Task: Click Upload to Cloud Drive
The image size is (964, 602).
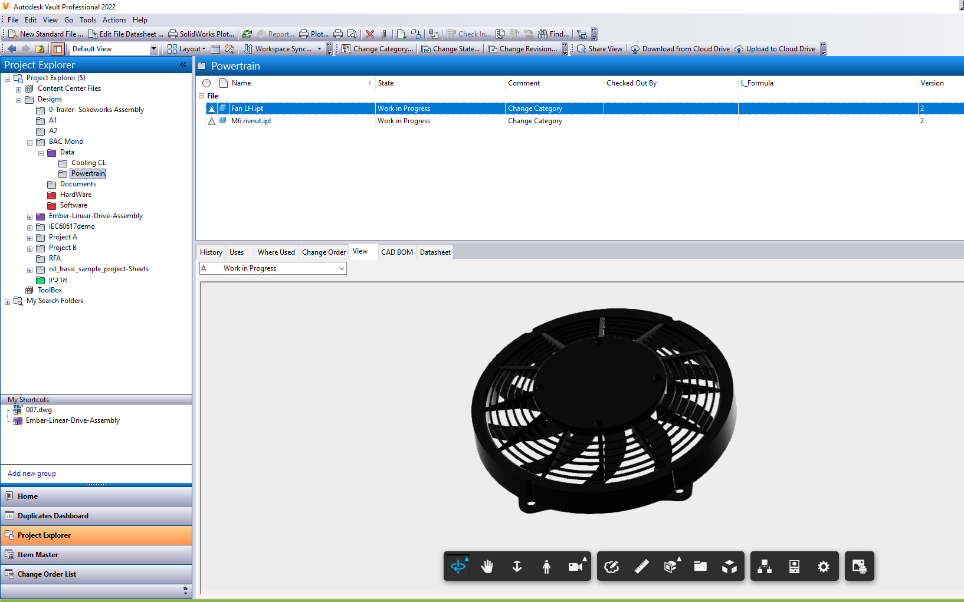Action: [x=775, y=49]
